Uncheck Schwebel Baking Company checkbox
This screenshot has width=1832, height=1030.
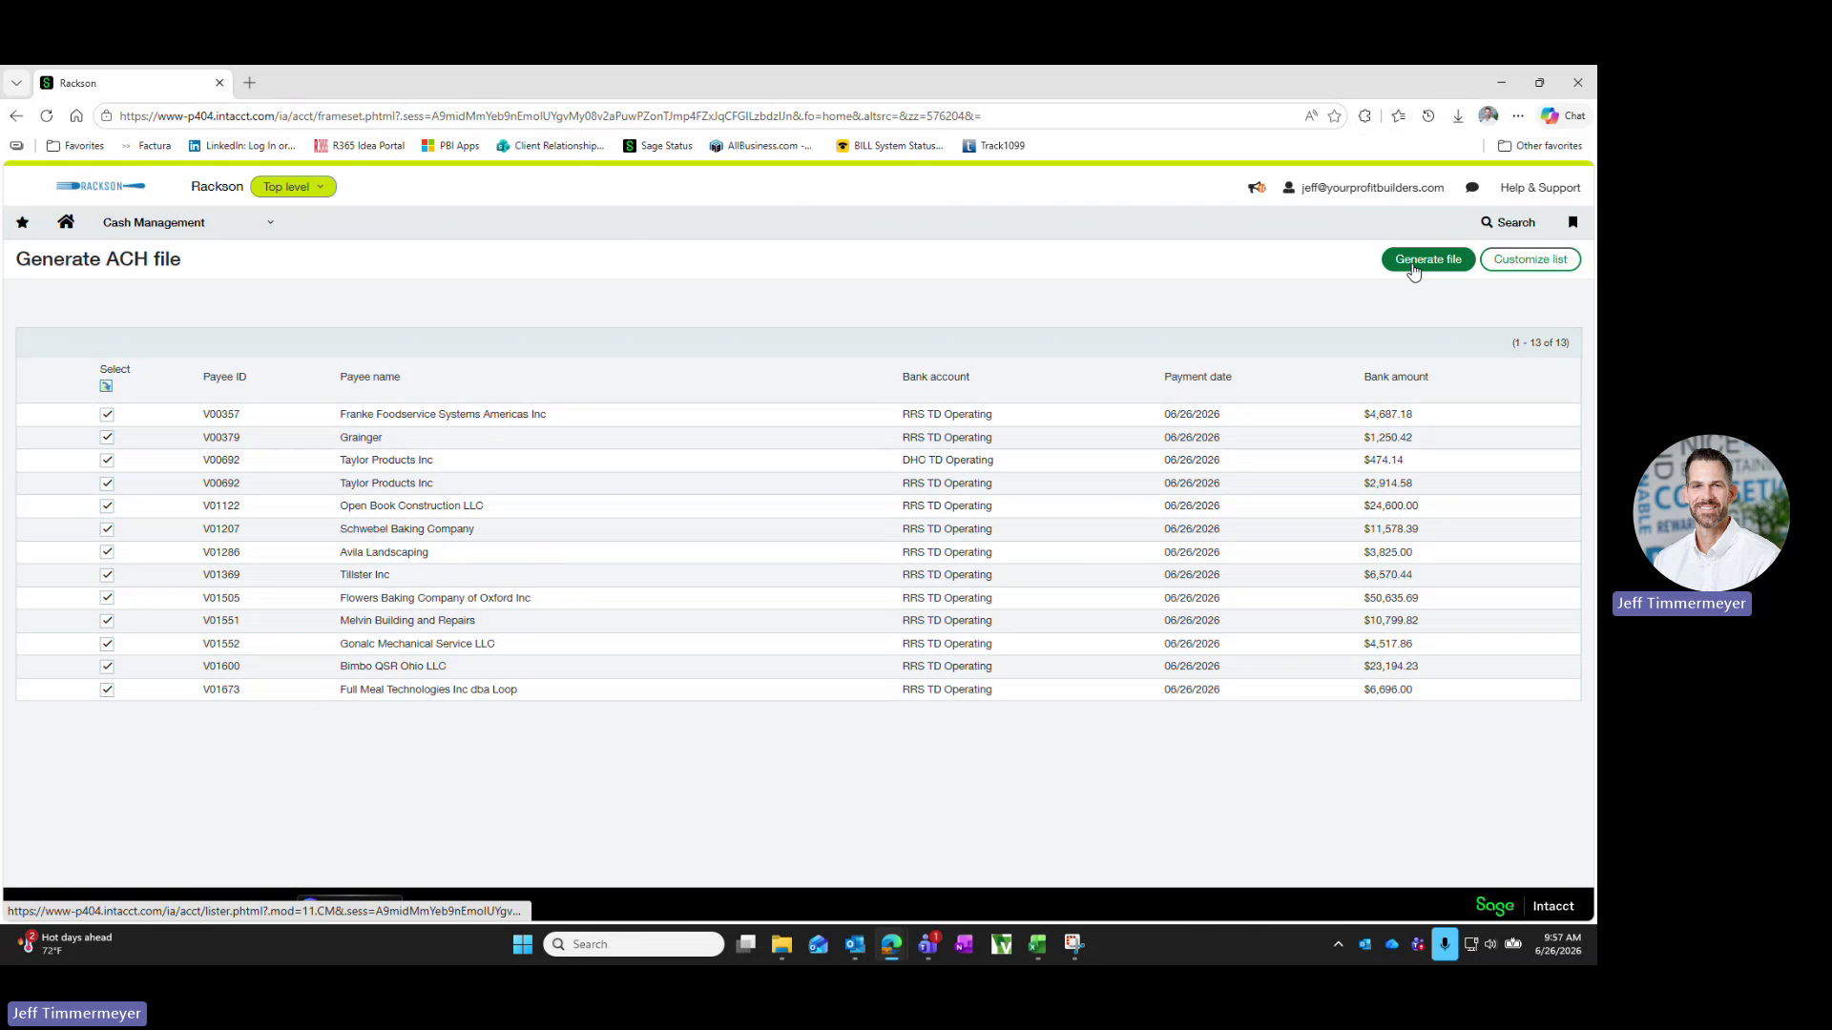click(x=107, y=529)
